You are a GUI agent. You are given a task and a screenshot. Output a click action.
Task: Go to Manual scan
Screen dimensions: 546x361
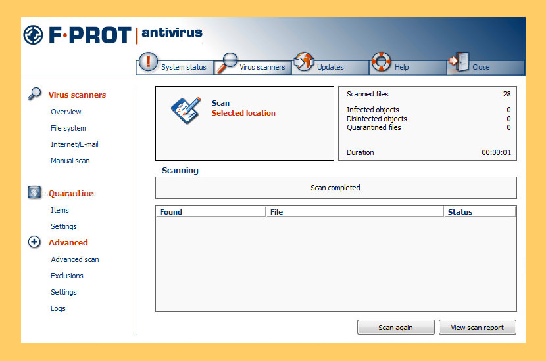point(70,161)
